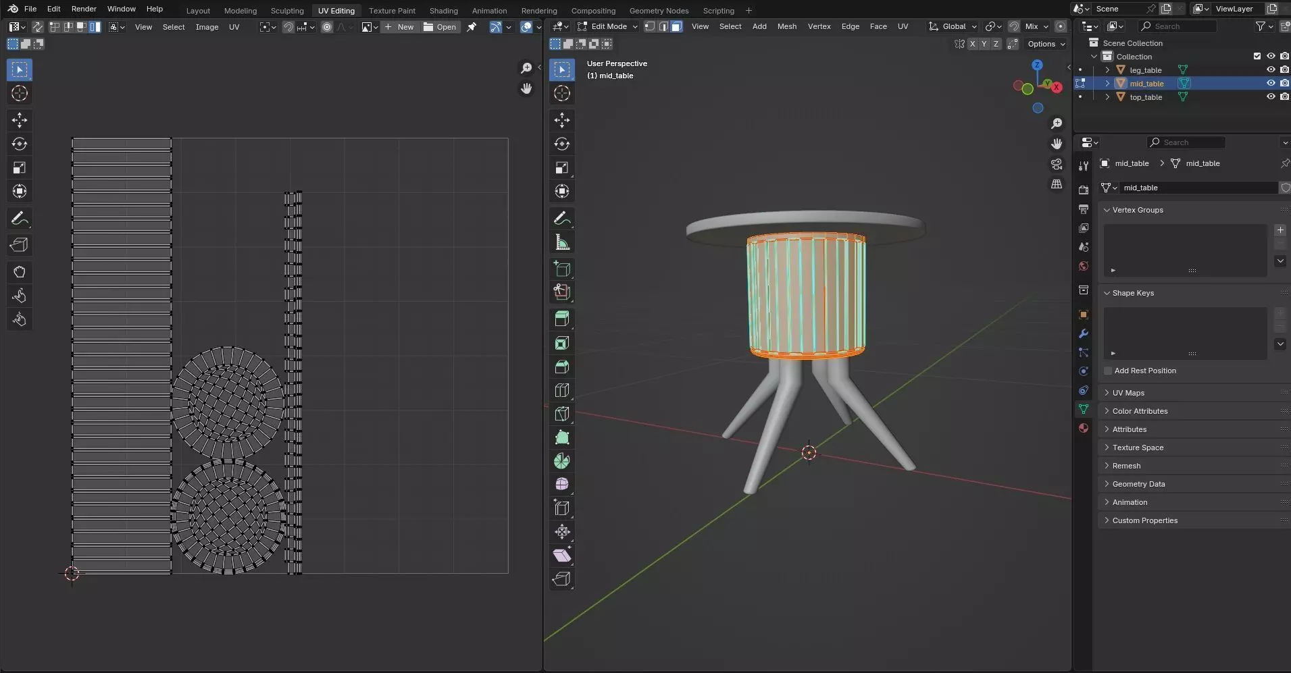Open the Mesh menu in 3D viewport
The width and height of the screenshot is (1291, 673).
point(786,26)
